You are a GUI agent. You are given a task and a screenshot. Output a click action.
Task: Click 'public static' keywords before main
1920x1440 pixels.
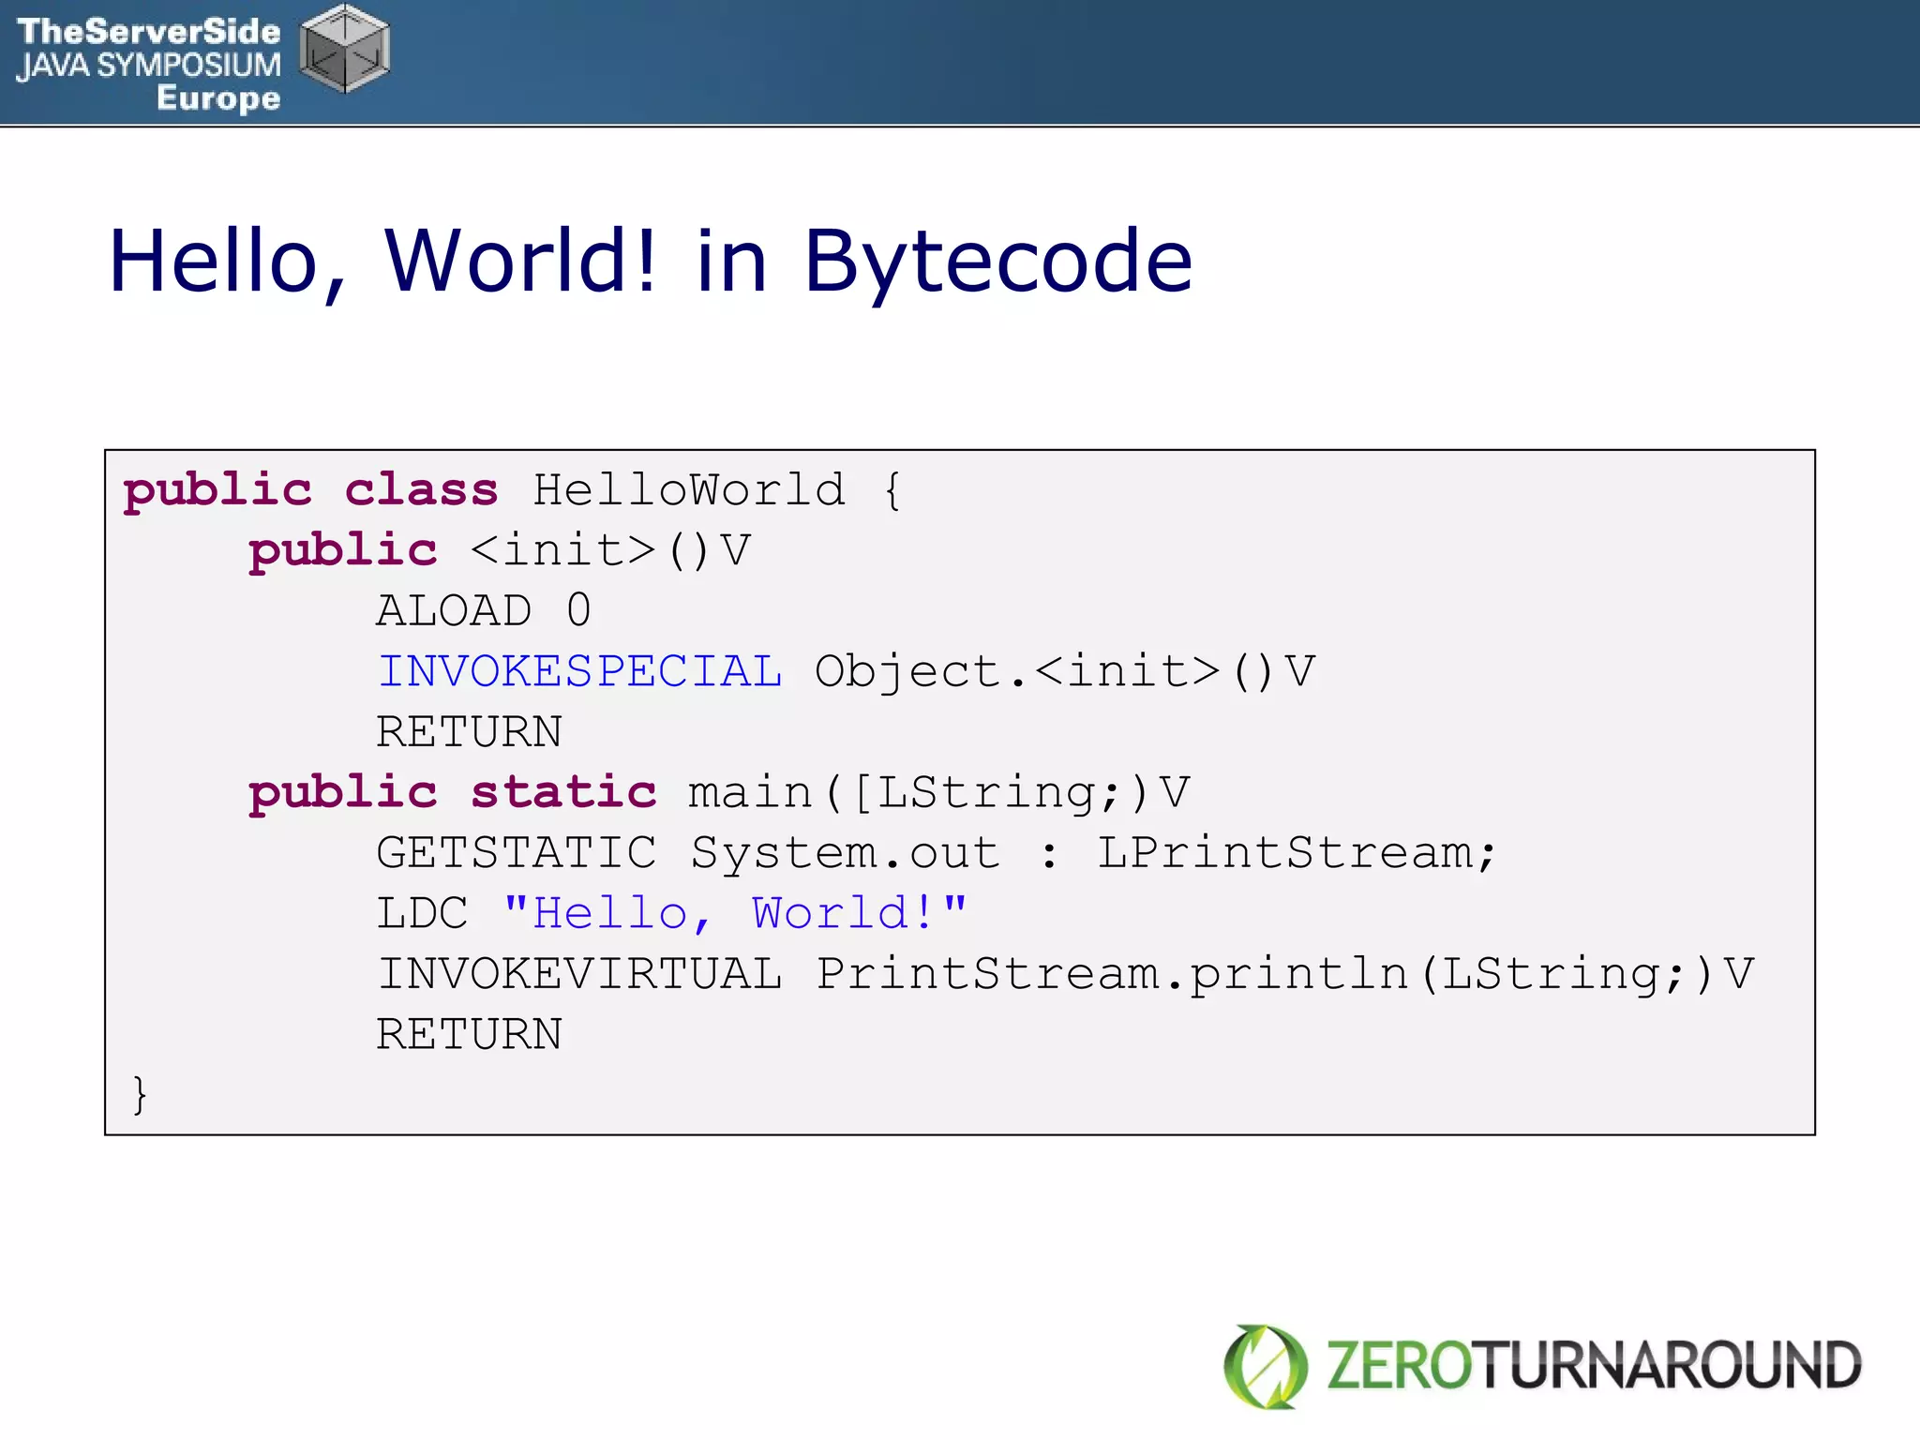pyautogui.click(x=452, y=793)
